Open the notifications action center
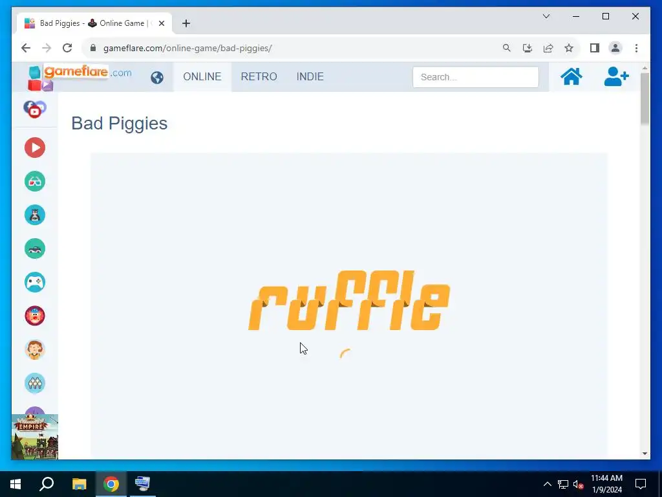This screenshot has height=497, width=662. click(x=641, y=484)
